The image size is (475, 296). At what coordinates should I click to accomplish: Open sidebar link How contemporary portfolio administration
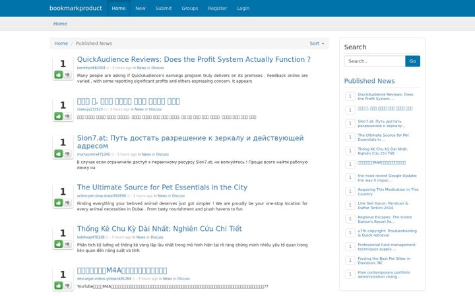click(383, 274)
